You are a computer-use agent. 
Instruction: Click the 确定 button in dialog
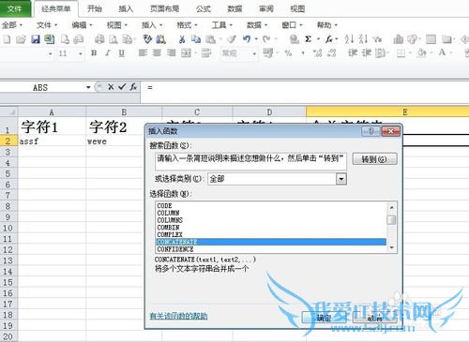(x=324, y=318)
